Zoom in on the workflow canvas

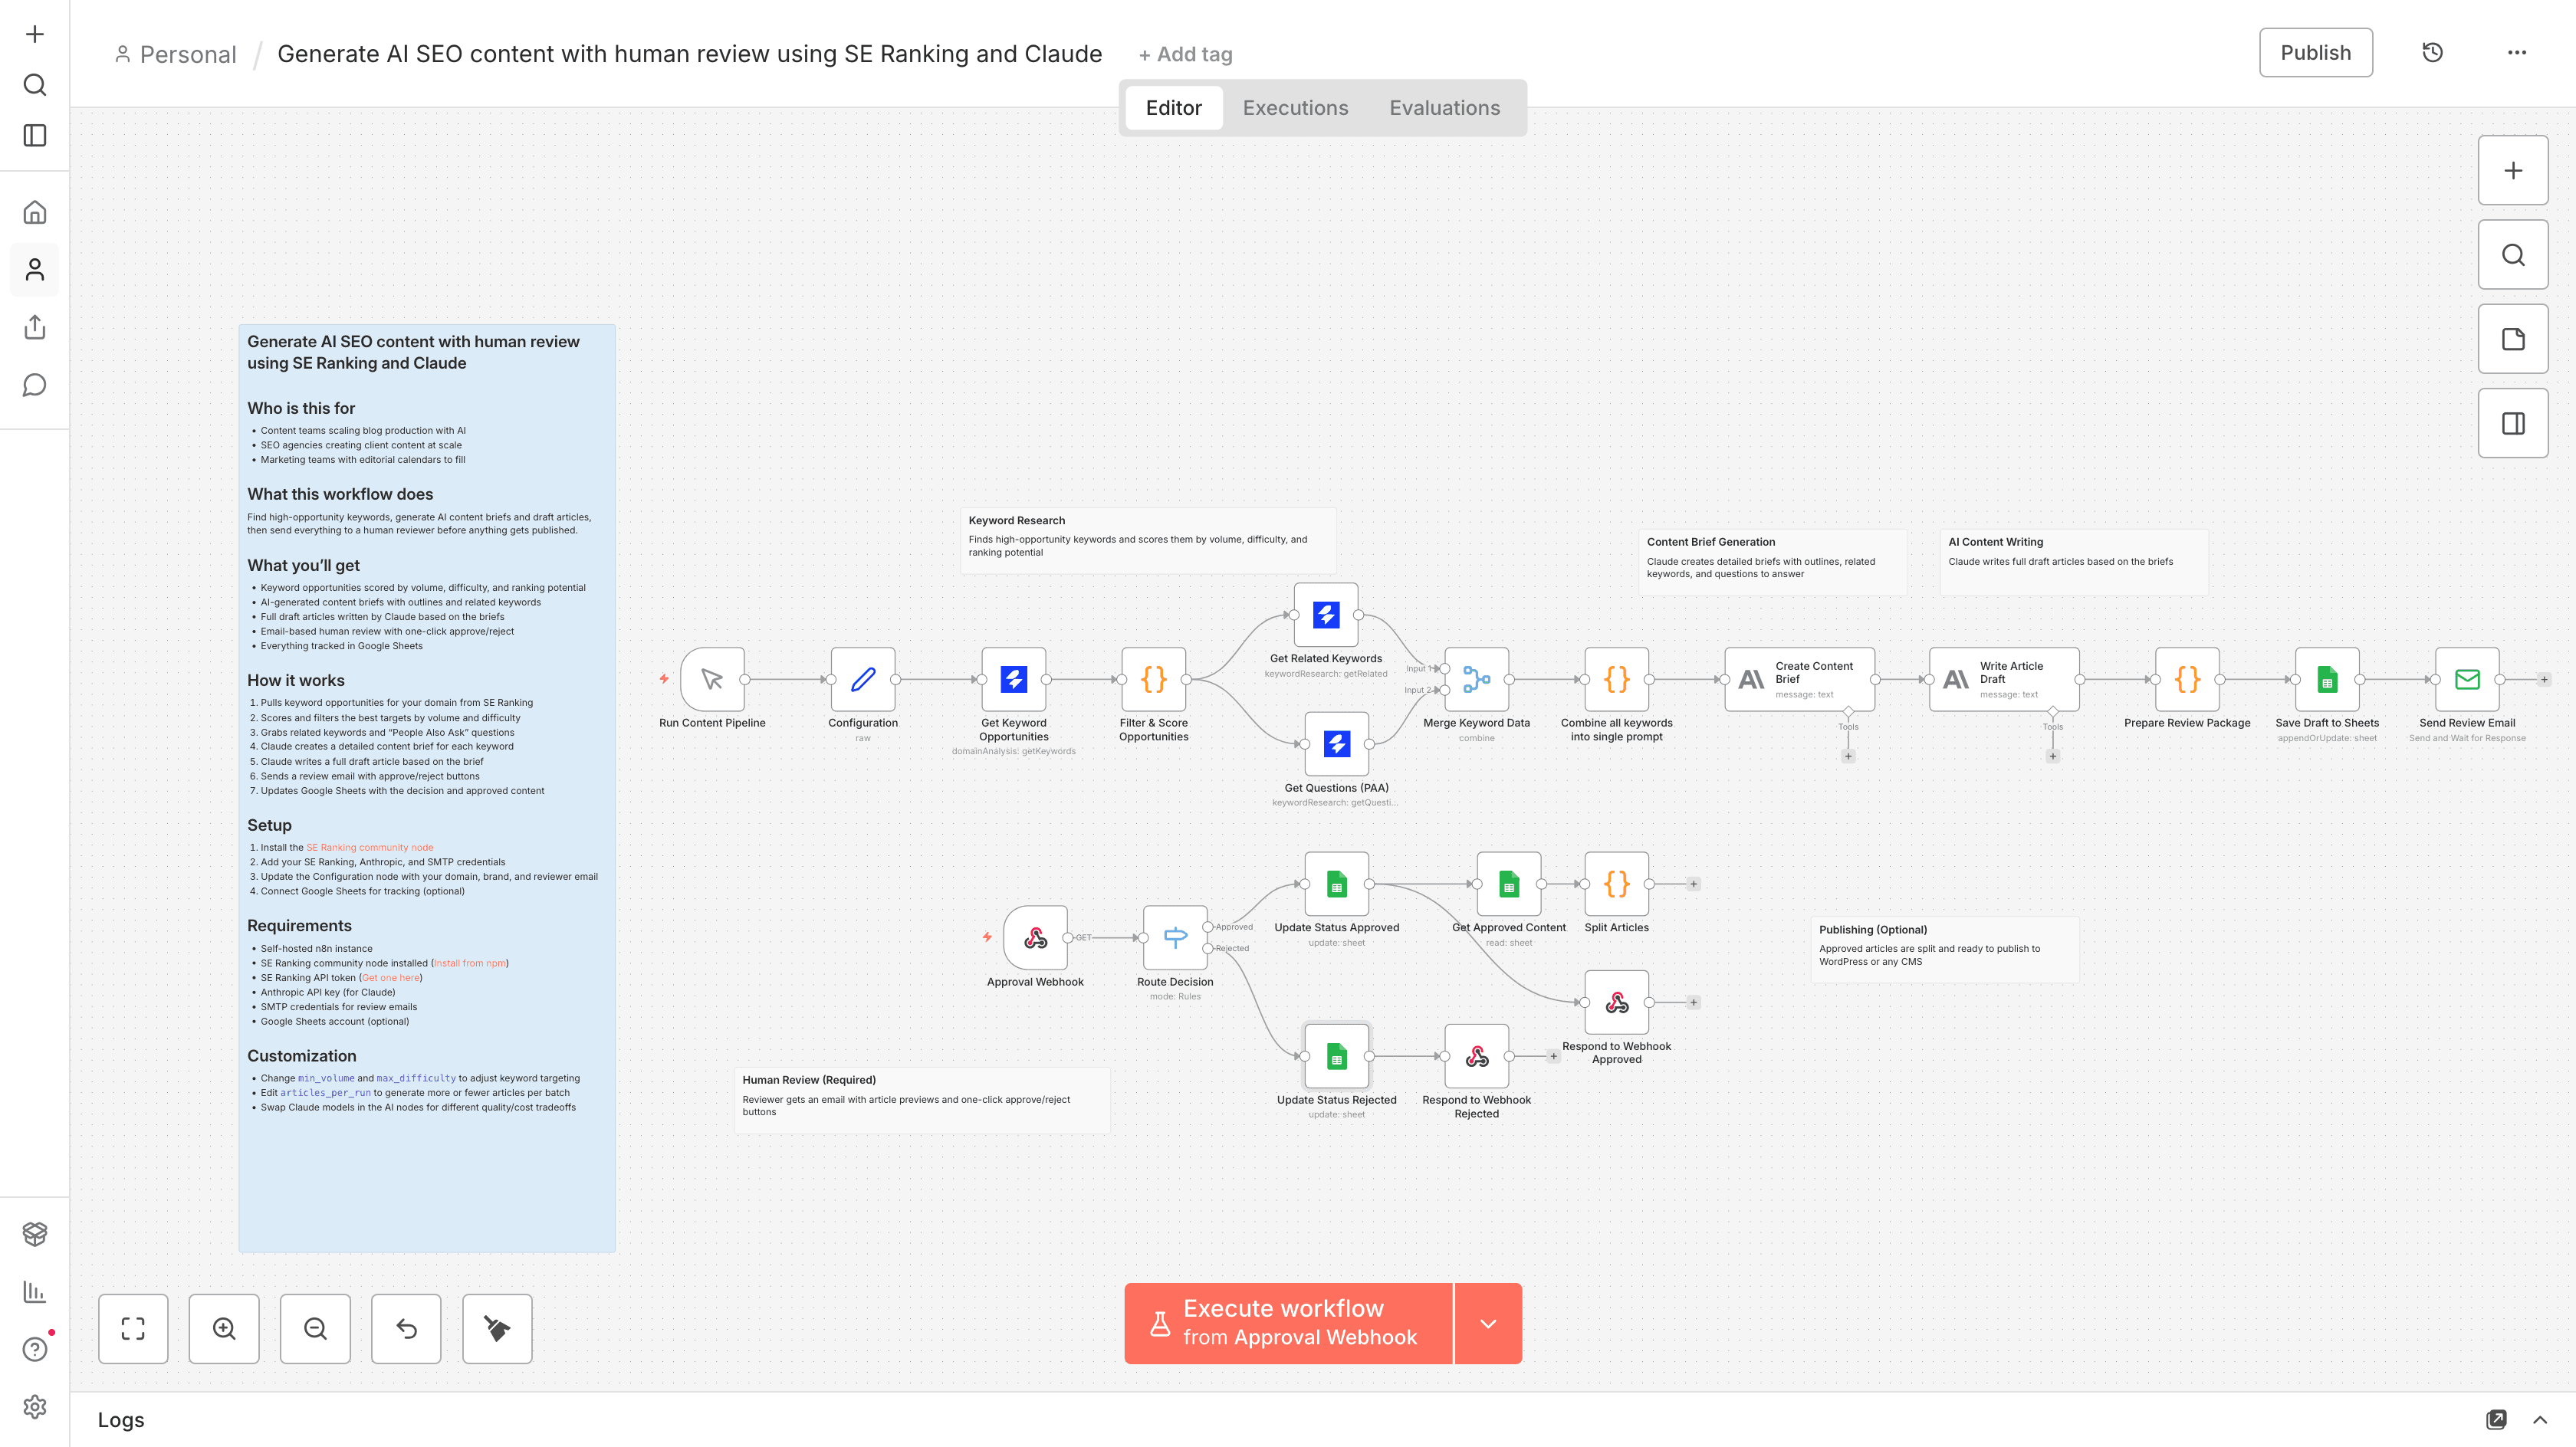point(224,1328)
